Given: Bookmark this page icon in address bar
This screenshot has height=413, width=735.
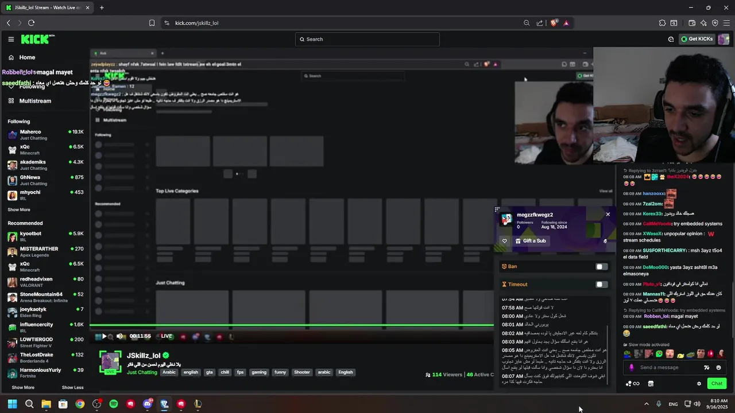Looking at the screenshot, I should coord(152,23).
